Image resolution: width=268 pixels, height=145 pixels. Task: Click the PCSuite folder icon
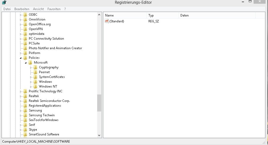coord(25,43)
